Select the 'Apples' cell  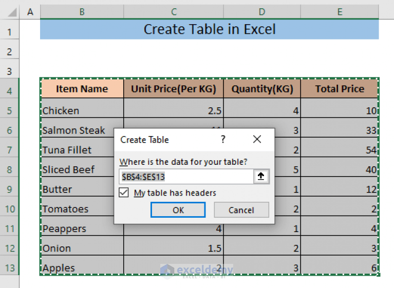[82, 265]
